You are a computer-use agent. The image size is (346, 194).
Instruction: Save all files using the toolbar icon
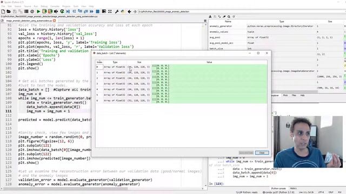[x=21, y=11]
